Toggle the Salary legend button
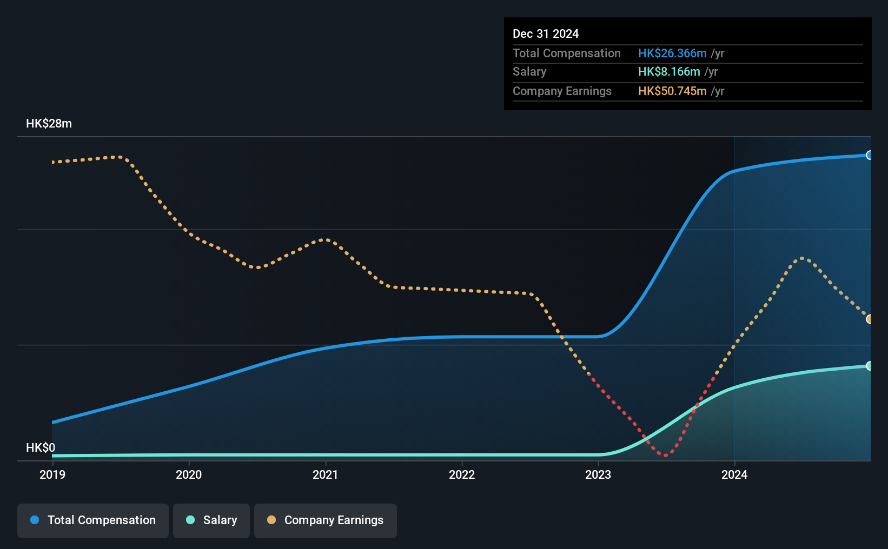Image resolution: width=888 pixels, height=549 pixels. click(x=211, y=520)
